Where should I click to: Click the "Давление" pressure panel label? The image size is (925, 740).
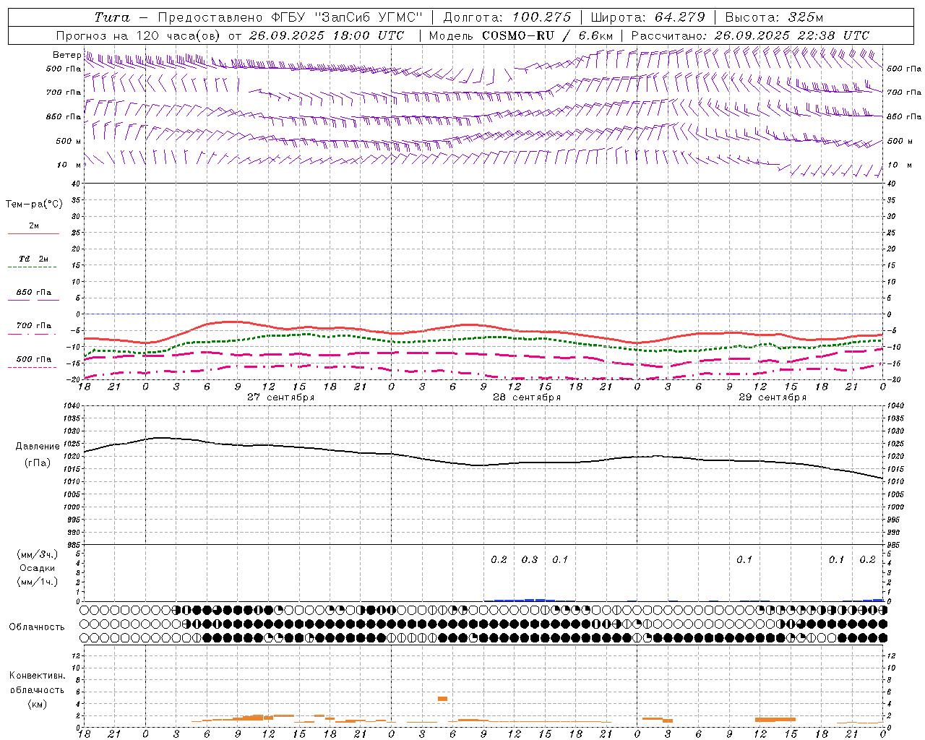pos(38,447)
